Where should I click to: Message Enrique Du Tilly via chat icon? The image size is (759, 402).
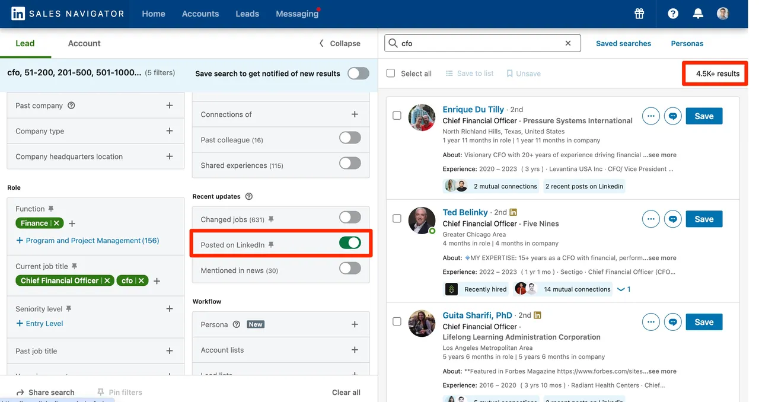click(x=672, y=116)
